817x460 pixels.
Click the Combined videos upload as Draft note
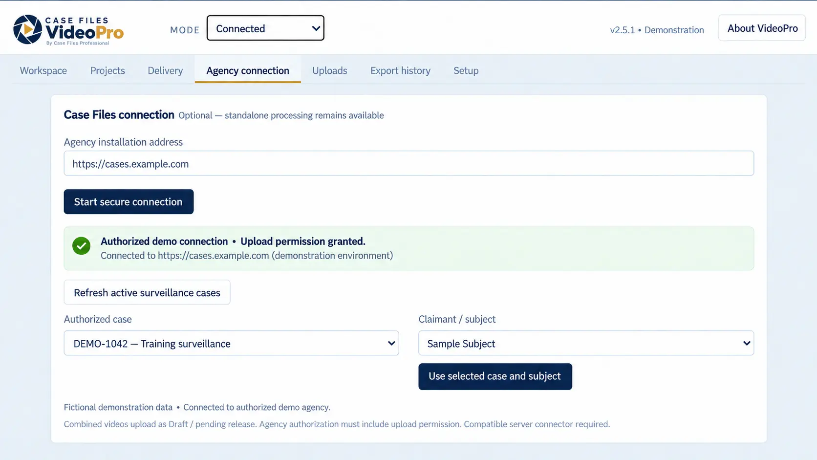click(x=337, y=424)
